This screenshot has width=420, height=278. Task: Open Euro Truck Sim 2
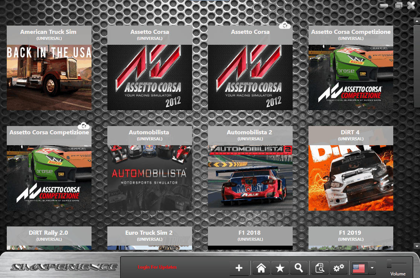pyautogui.click(x=150, y=237)
